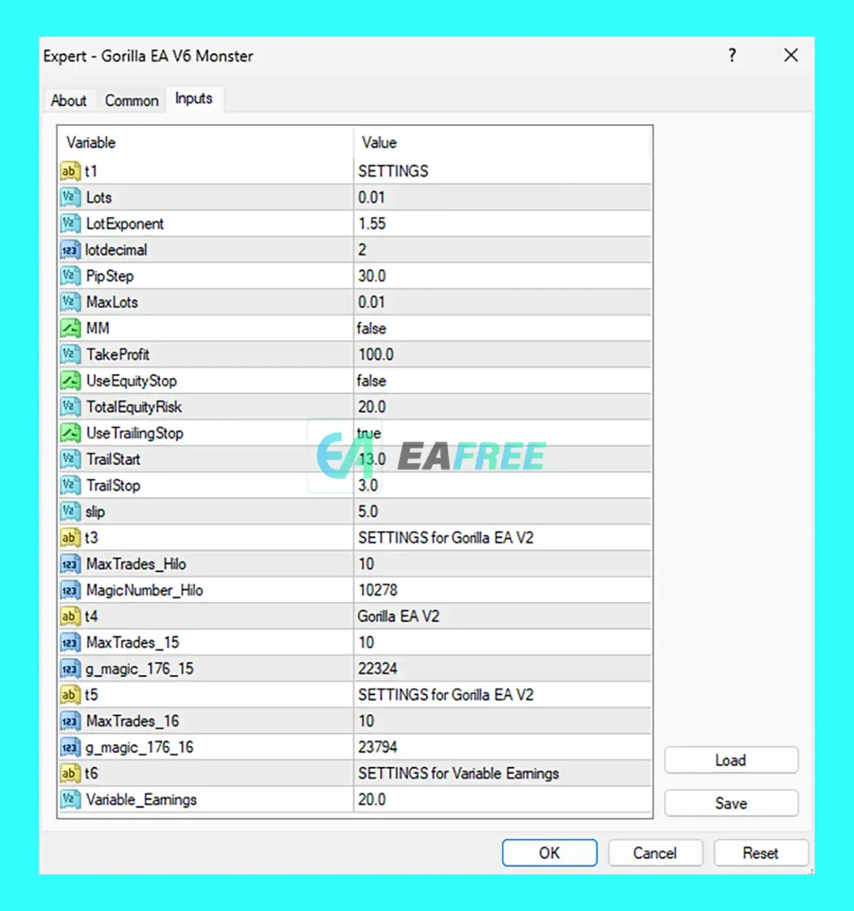Load a saved input set
This screenshot has height=911, width=854.
(731, 760)
